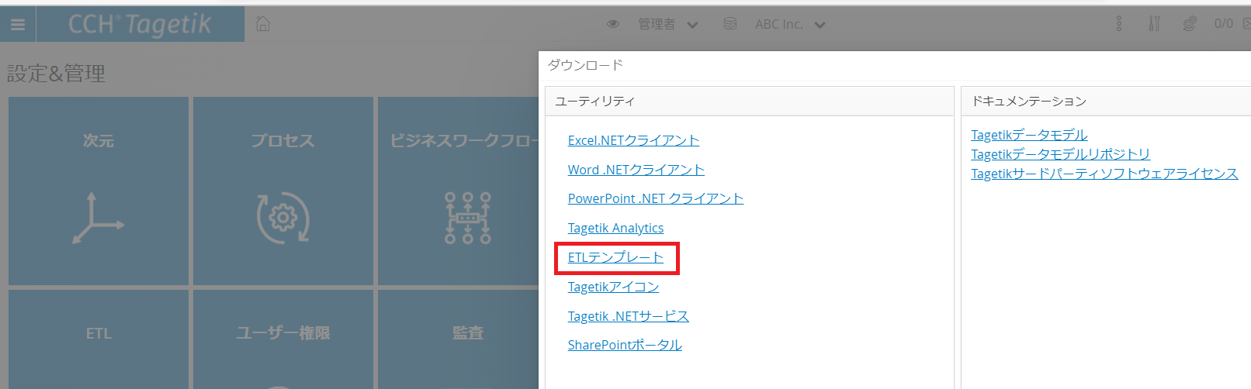Open the Tagetik Analytics link
This screenshot has width=1251, height=389.
[615, 228]
